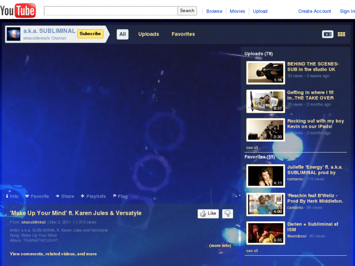The width and height of the screenshot is (355, 266).
Task: Open Darien + Subliminal at ISM thumbnail
Action: click(x=266, y=233)
